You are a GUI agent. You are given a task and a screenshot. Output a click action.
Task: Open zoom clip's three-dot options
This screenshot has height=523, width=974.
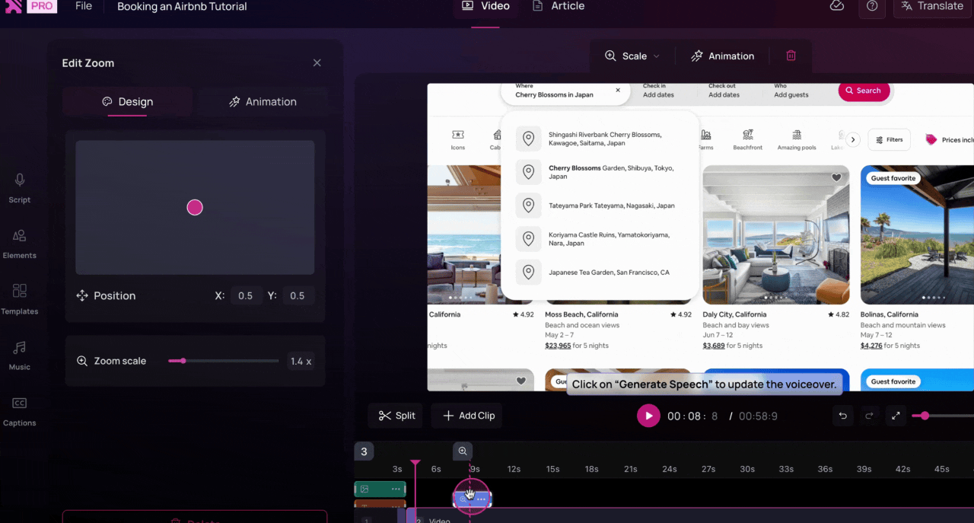(x=481, y=499)
